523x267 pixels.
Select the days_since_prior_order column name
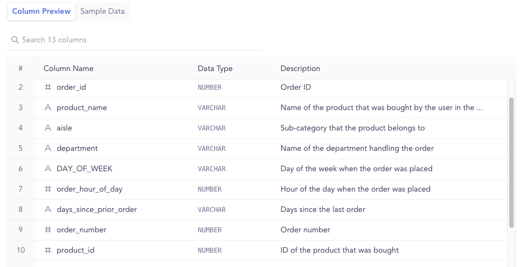(x=97, y=209)
